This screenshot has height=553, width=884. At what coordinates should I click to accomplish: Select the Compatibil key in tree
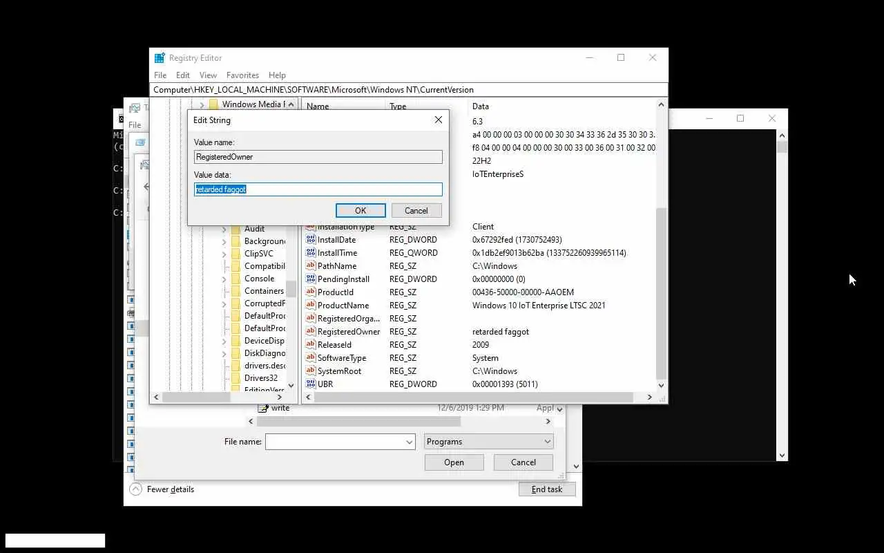(265, 266)
